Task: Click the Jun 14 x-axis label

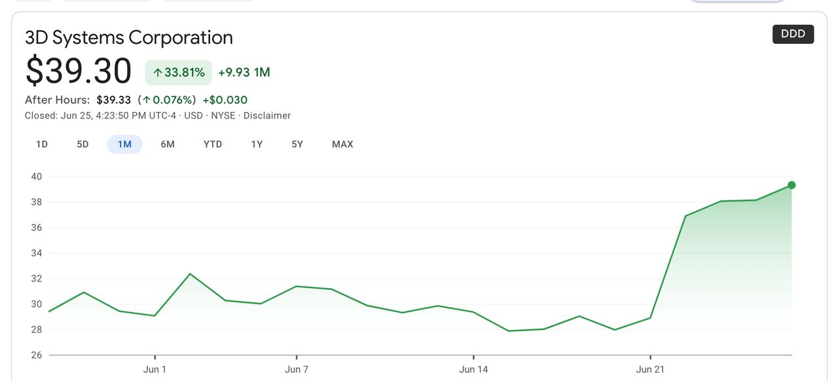Action: pos(473,369)
